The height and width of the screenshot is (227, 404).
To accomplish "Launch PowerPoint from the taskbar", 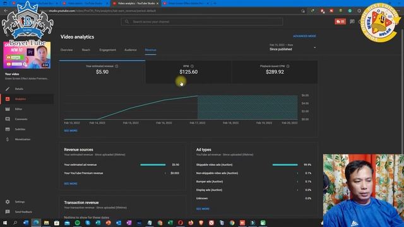I will point(108,223).
